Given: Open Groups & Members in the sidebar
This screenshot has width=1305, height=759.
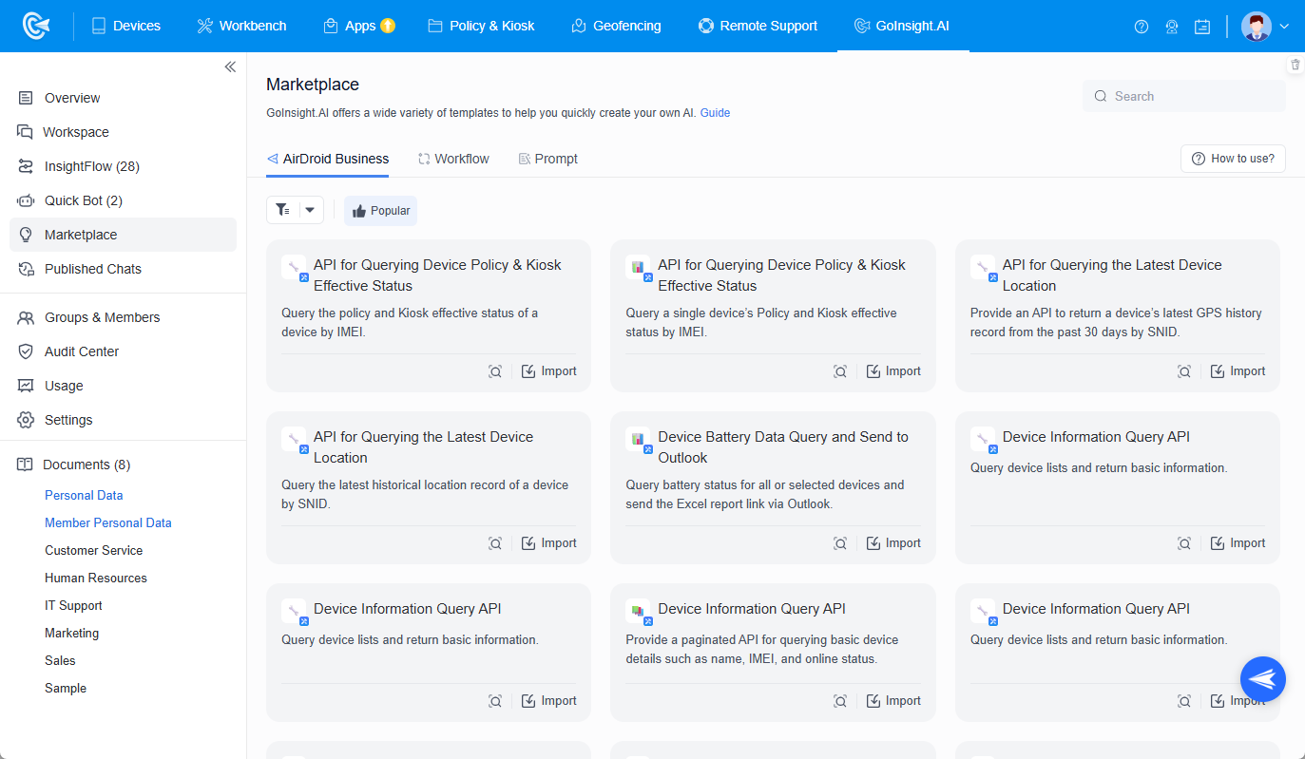Looking at the screenshot, I should (x=124, y=317).
